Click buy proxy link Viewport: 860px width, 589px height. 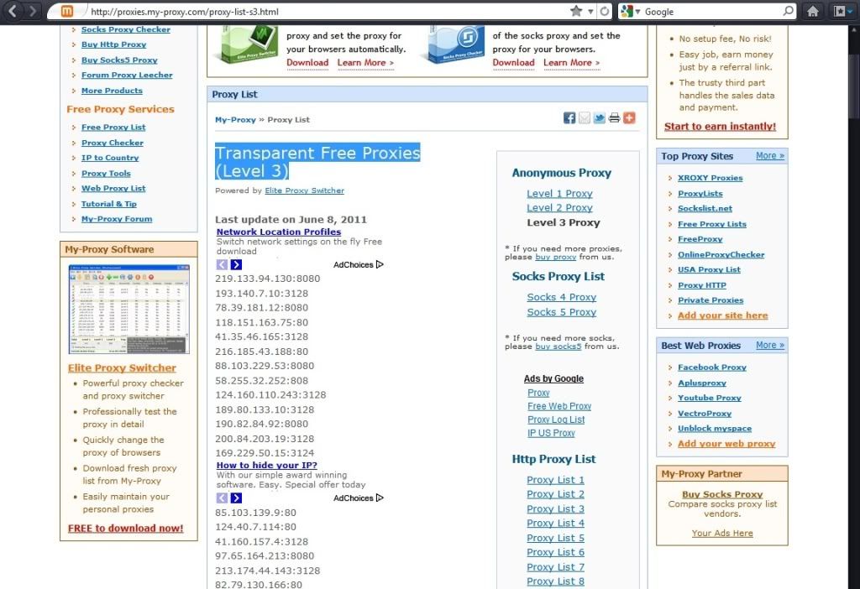(x=556, y=257)
